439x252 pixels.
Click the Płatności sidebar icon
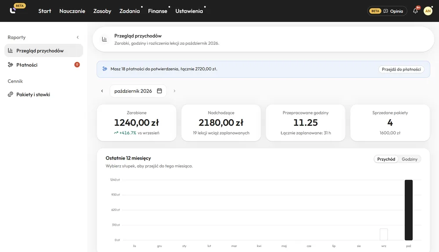(x=11, y=65)
